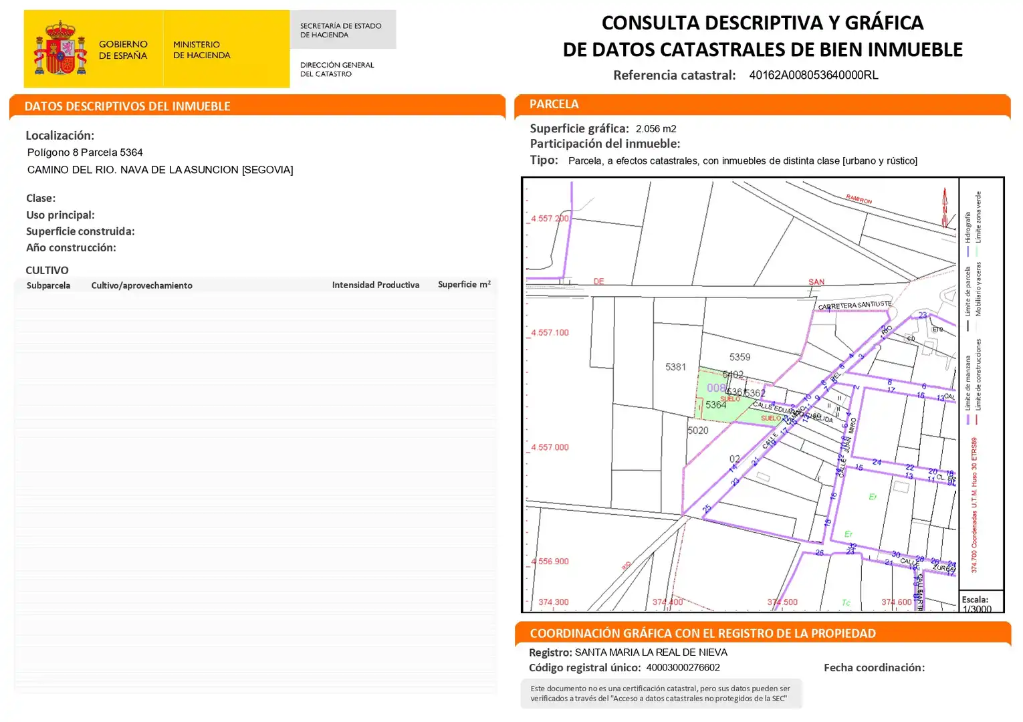
Task: Click the 'RAMIRON' label on the map
Action: [859, 199]
